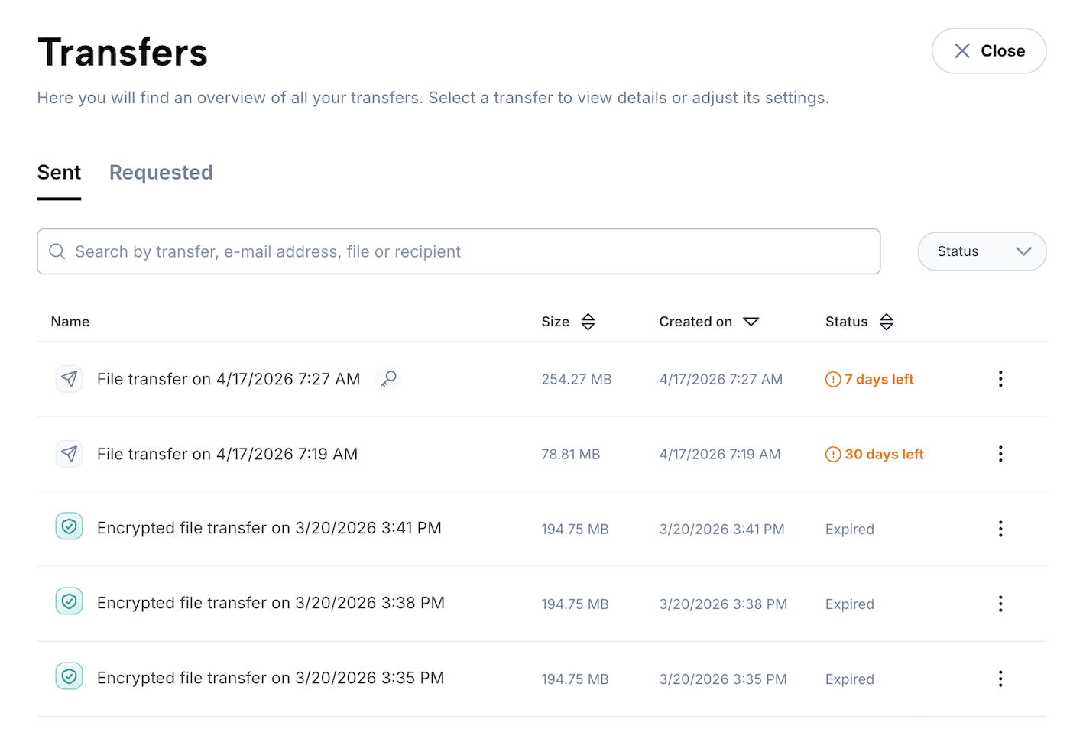
Task: Click the Transfers page heading
Action: 122,52
